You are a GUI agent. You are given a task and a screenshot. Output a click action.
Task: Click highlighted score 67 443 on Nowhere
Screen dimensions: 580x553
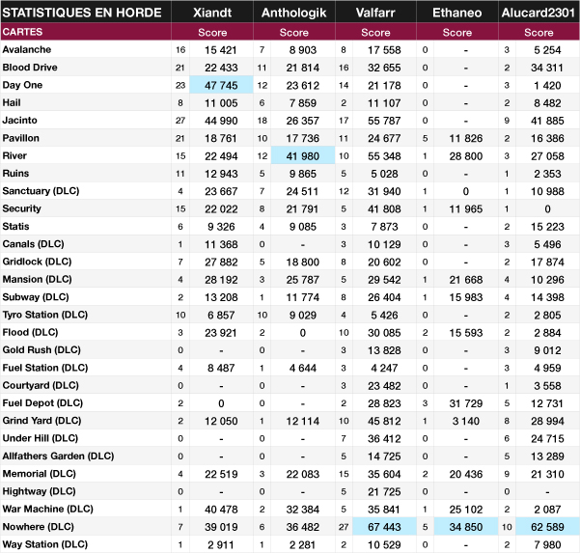(384, 527)
